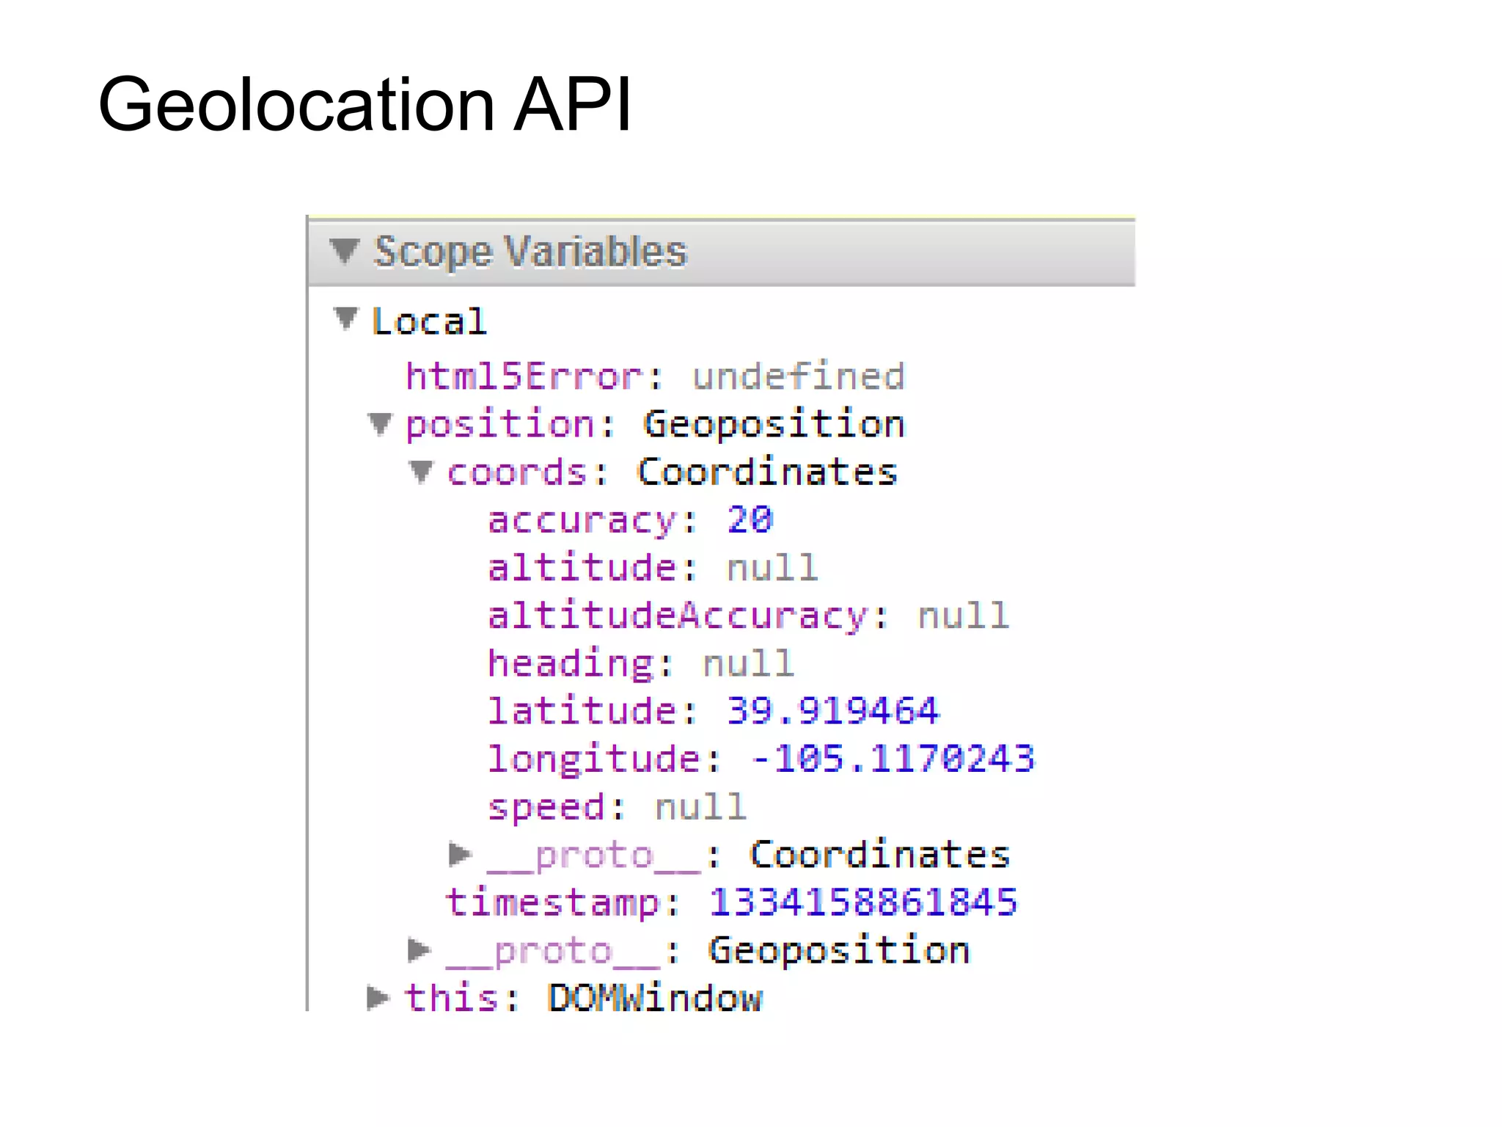Click the Geolocation API slide title
This screenshot has height=1127, width=1502.
tap(364, 104)
